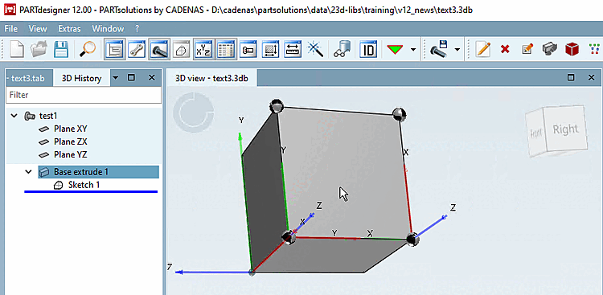Toggle the XYZ coordinate axes button
Viewport: 603px width, 295px height.
(203, 50)
